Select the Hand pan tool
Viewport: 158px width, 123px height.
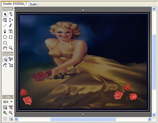(x=5, y=48)
